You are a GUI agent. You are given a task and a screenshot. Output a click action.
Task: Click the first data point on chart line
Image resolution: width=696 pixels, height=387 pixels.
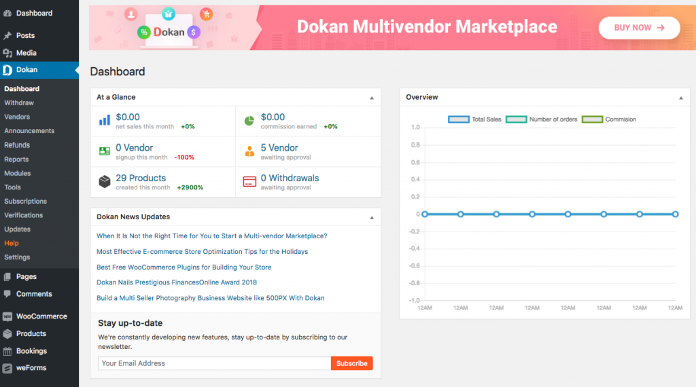(x=425, y=214)
